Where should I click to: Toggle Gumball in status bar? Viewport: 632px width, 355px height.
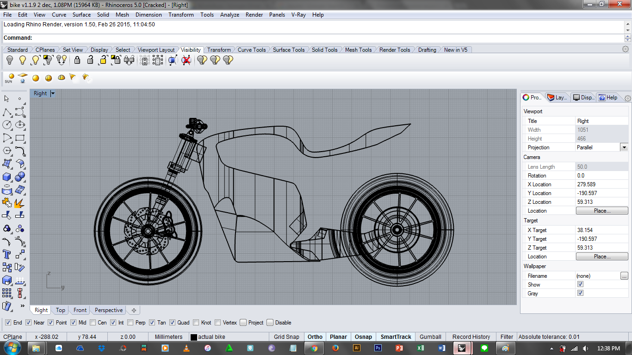click(x=430, y=337)
